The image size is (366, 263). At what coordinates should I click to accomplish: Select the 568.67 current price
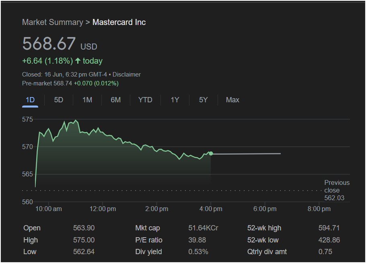pos(49,43)
